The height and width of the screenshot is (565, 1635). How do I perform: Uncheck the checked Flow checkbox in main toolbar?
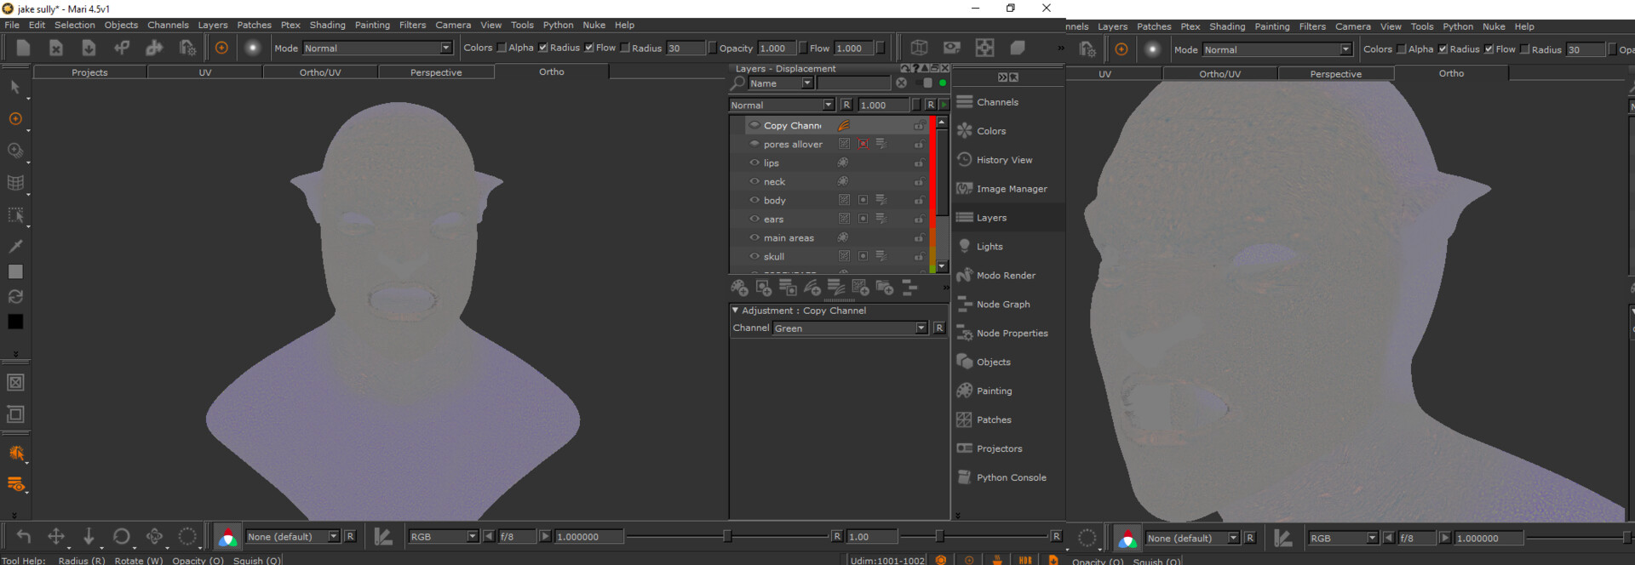click(589, 48)
